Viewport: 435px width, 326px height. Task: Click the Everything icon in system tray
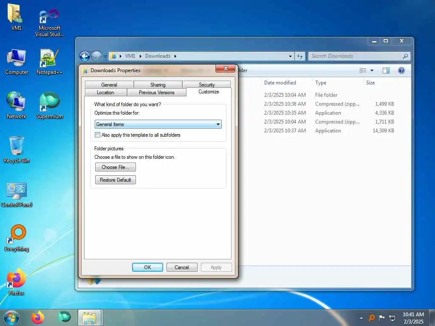[372, 318]
